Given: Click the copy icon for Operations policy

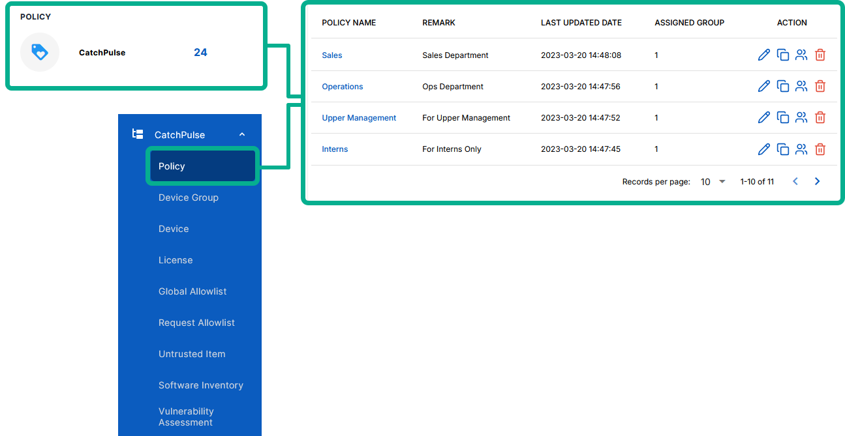Looking at the screenshot, I should pyautogui.click(x=783, y=87).
